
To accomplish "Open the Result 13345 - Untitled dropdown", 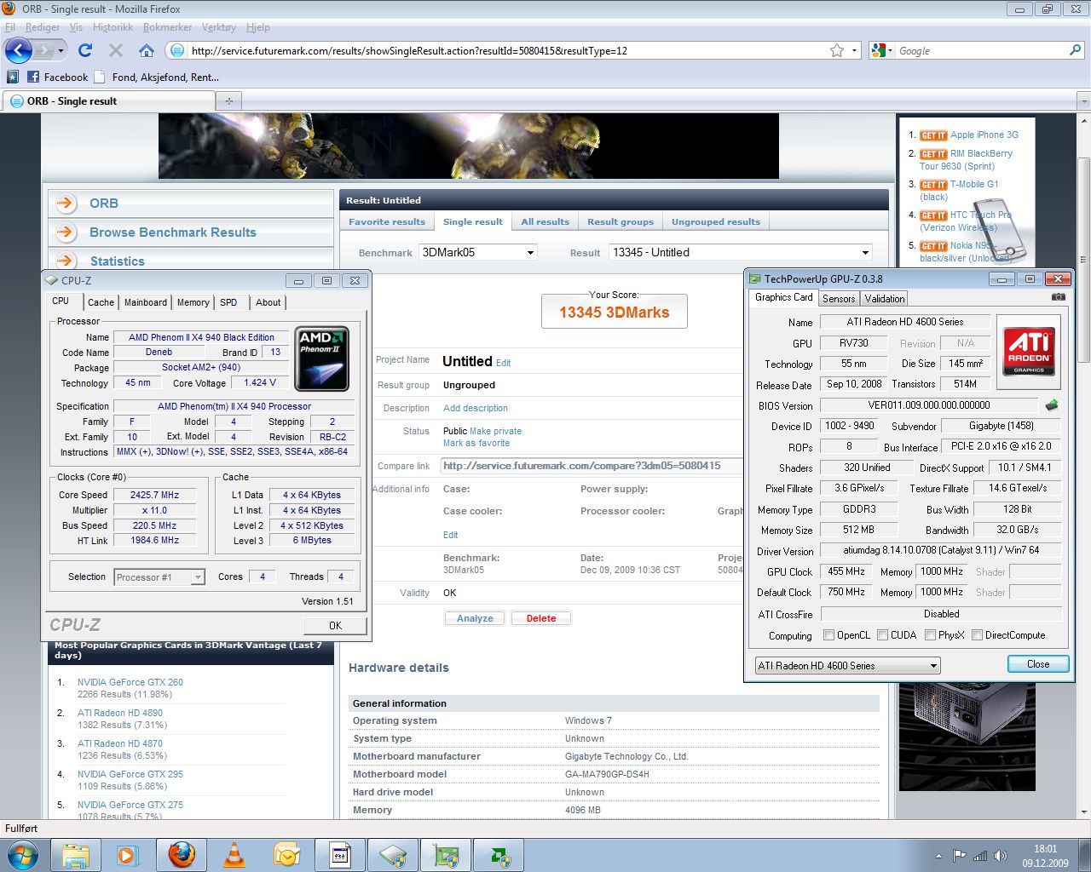I will click(x=741, y=252).
